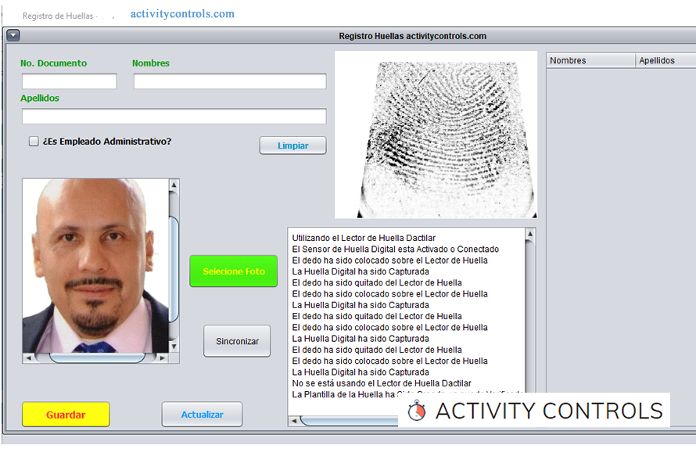696x467 pixels.
Task: Click the photo panel's scroll-right arrow
Action: [x=163, y=357]
